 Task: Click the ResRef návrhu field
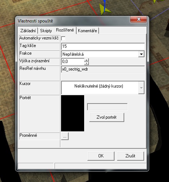coord(103,69)
